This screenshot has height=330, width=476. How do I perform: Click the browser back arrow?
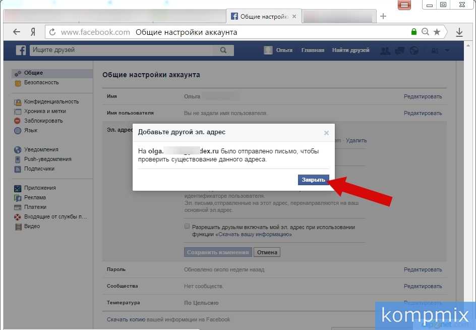point(17,32)
